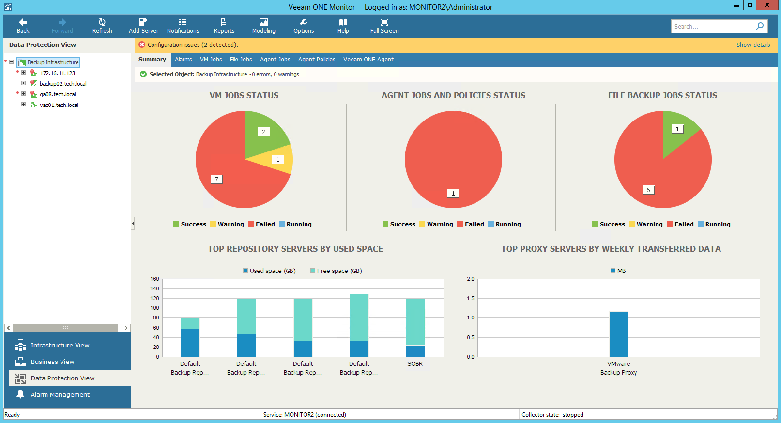Collapse the left navigation pane with splitter arrow

click(x=133, y=223)
